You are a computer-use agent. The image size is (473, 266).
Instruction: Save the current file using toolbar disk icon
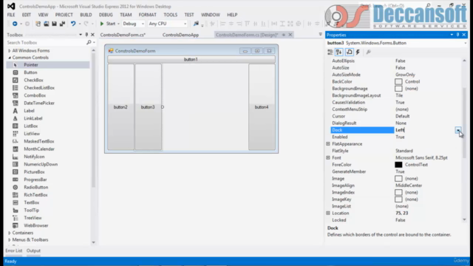pyautogui.click(x=54, y=24)
